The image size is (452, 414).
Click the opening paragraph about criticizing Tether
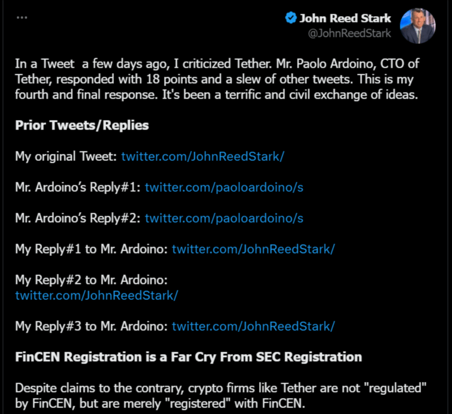(217, 79)
